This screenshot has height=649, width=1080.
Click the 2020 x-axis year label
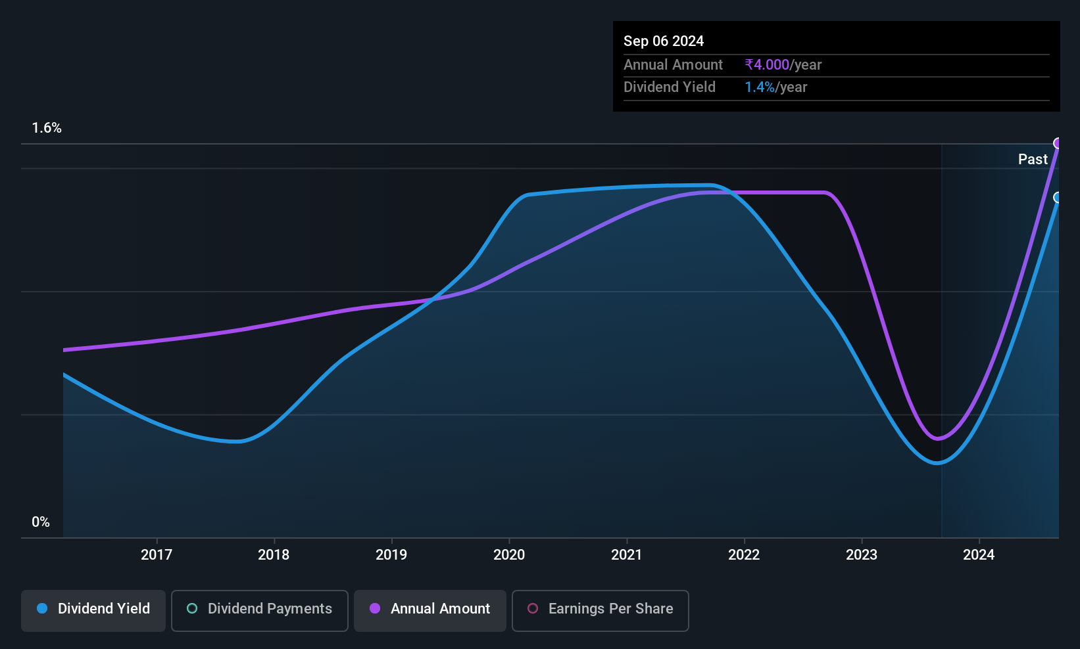[509, 554]
